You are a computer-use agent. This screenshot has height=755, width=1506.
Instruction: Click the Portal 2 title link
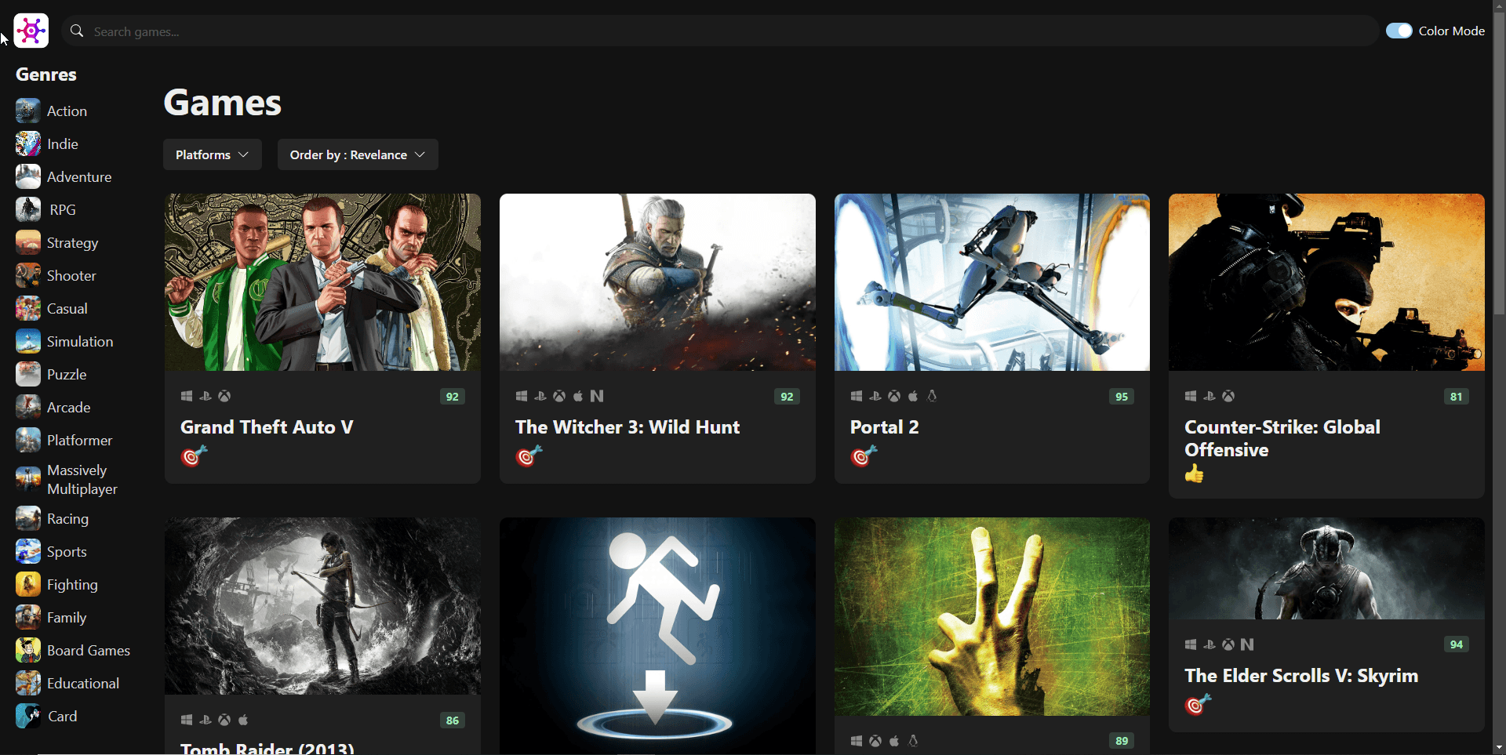(883, 427)
